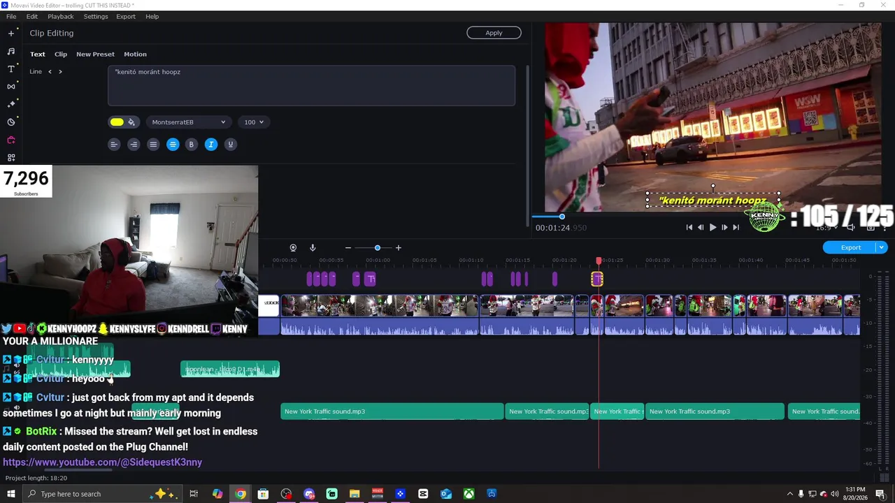The height and width of the screenshot is (503, 895).
Task: Click the title text input field
Action: [312, 85]
